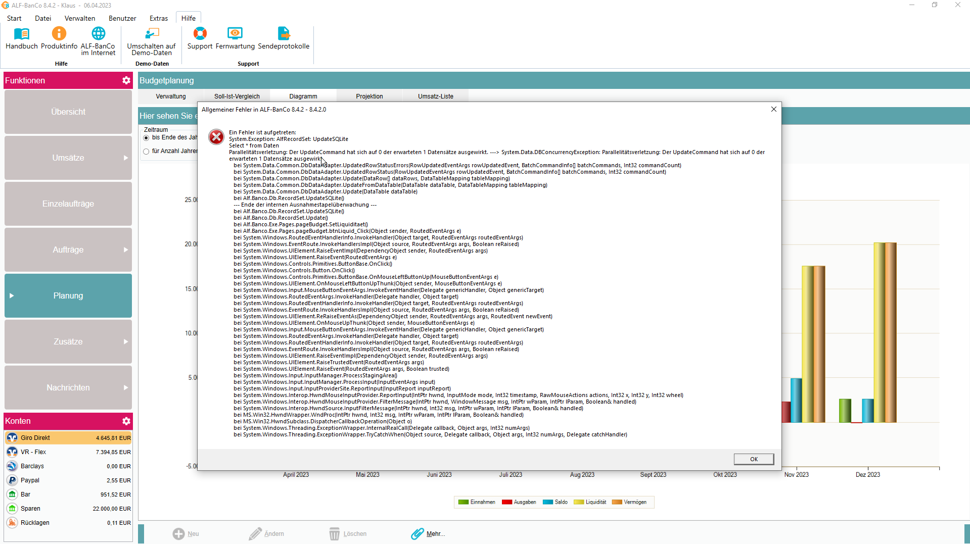Open the Einzelaufträge function

click(x=68, y=204)
